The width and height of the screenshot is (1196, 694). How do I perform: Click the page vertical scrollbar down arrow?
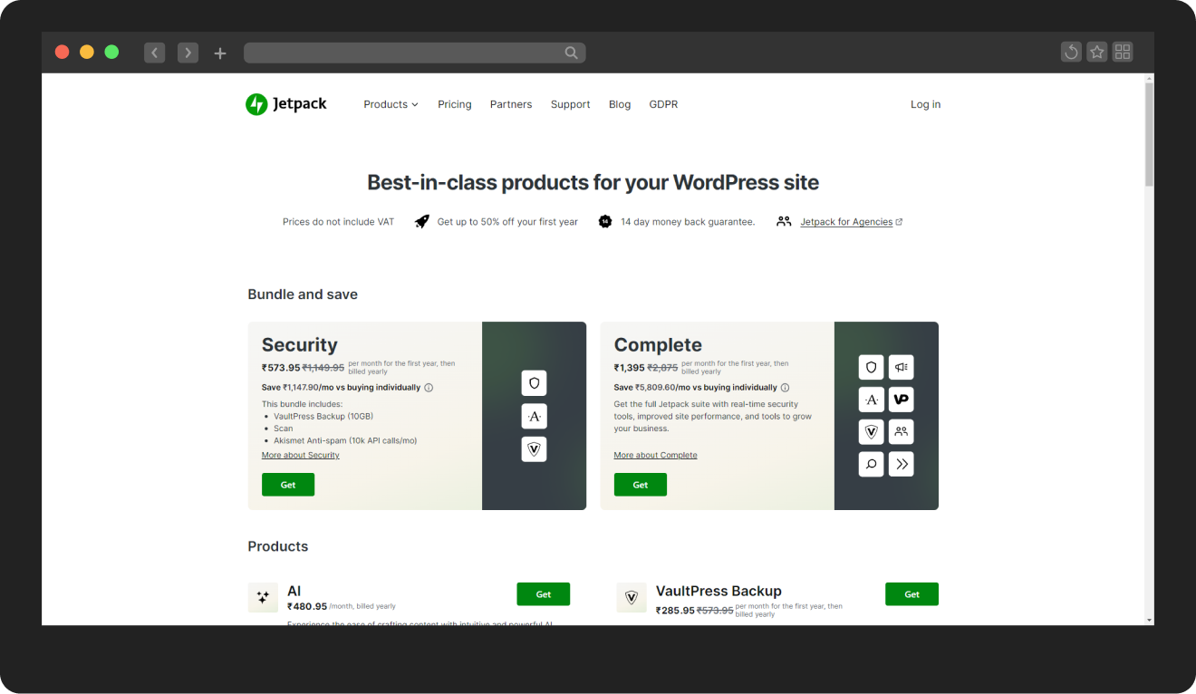coord(1149,620)
